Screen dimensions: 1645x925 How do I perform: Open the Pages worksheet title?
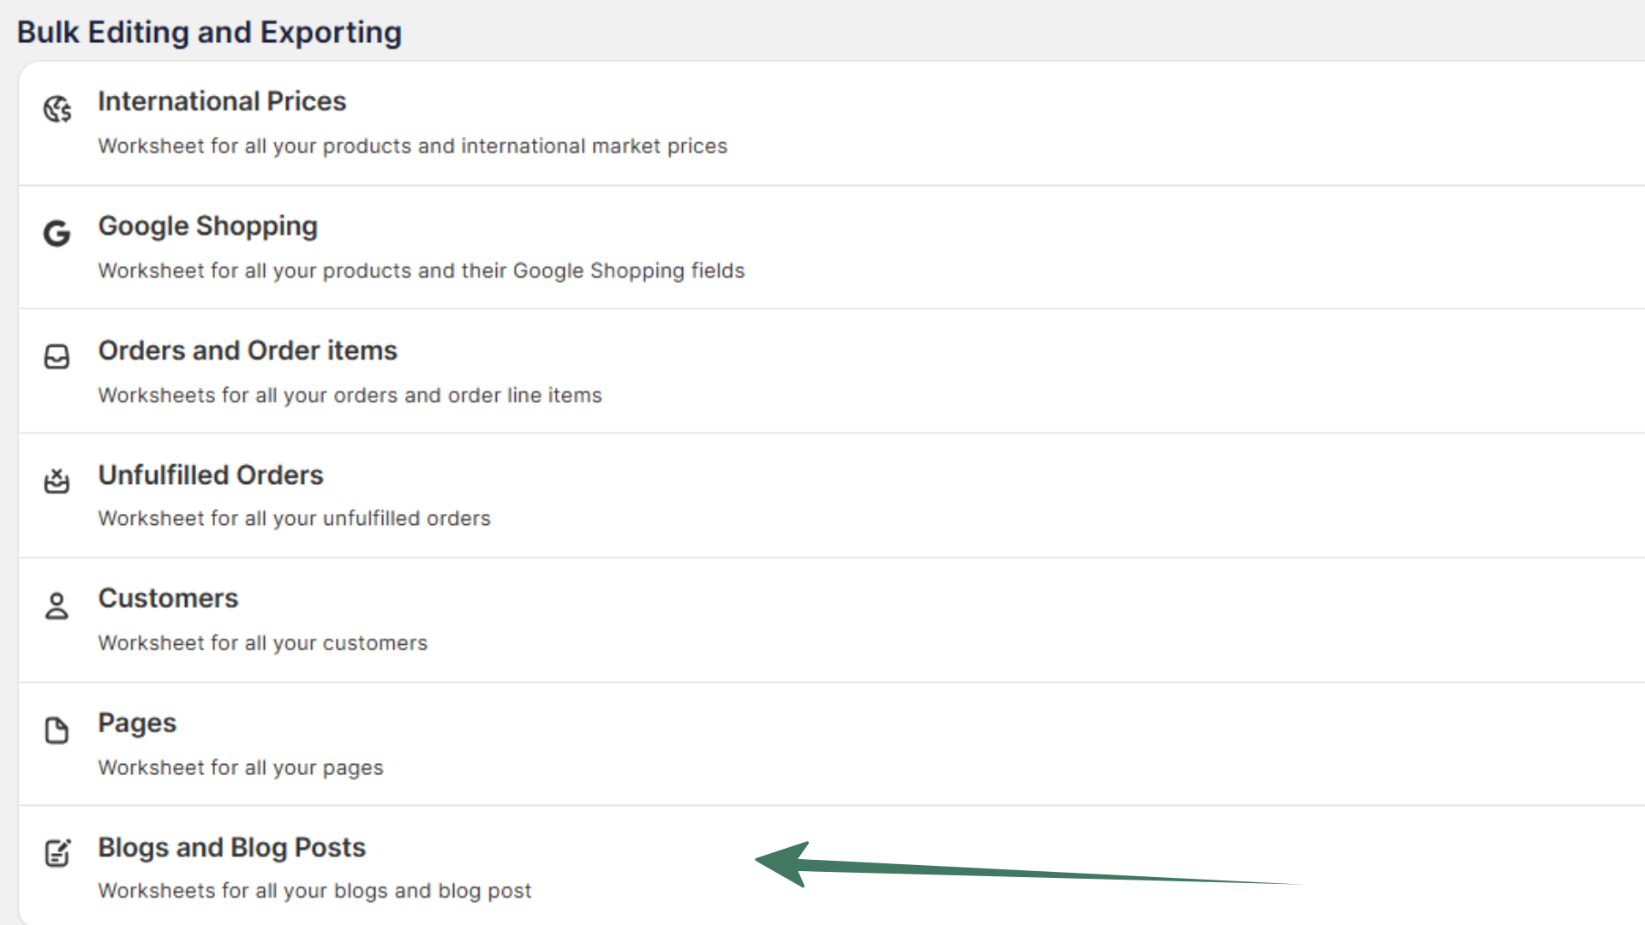137,723
